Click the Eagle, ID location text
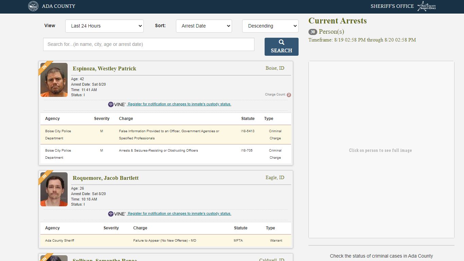Image resolution: width=464 pixels, height=261 pixels. (275, 178)
